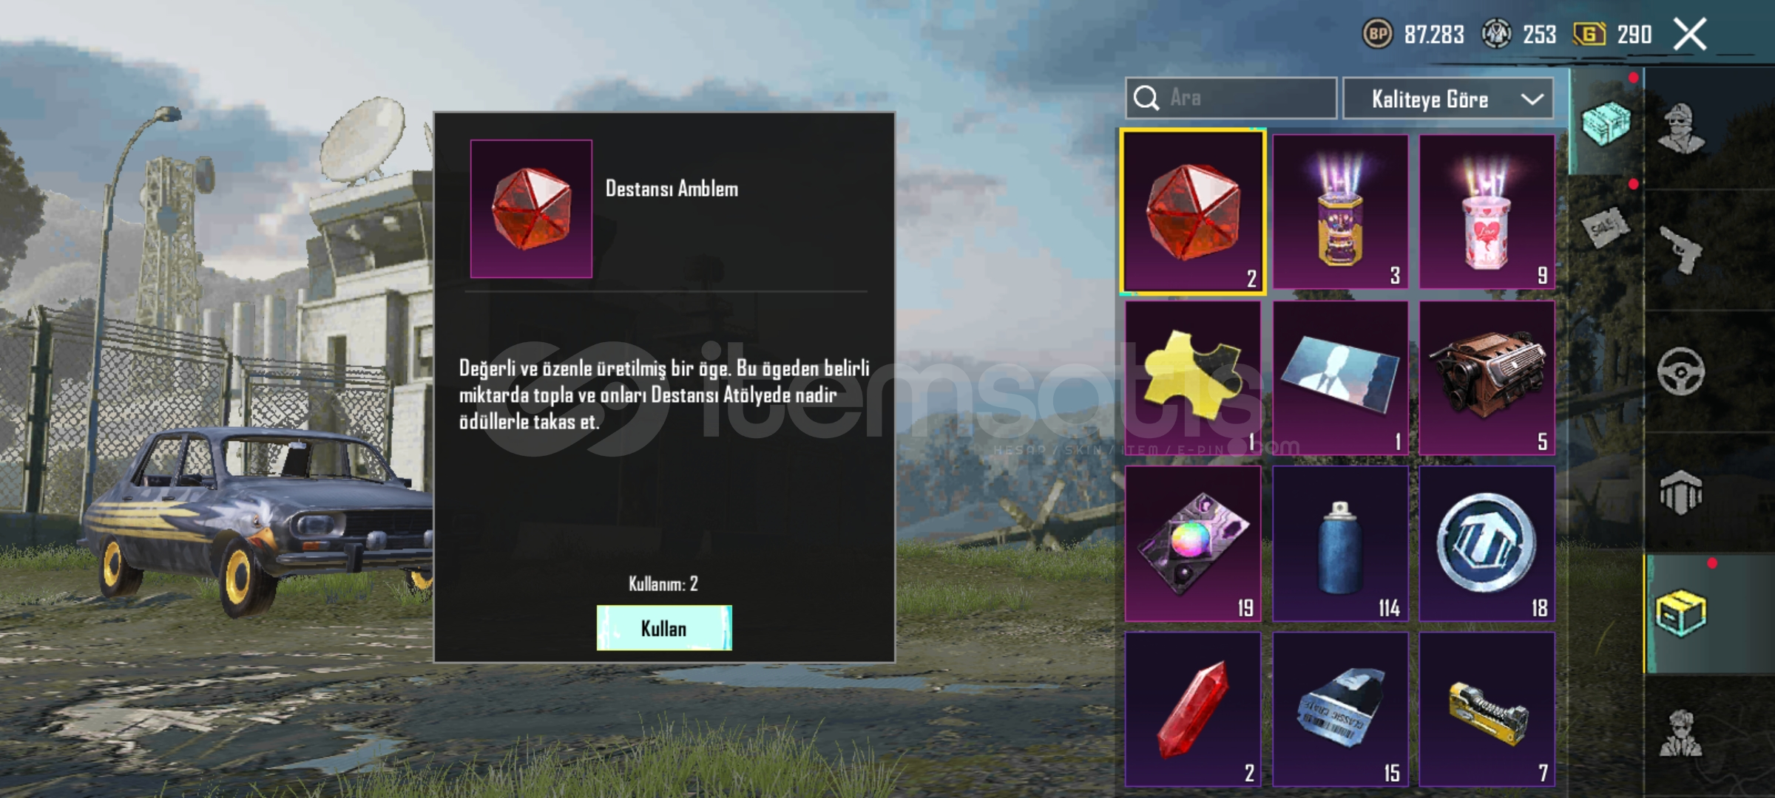Open the pistol weapons tab
The image size is (1775, 798).
[1680, 250]
